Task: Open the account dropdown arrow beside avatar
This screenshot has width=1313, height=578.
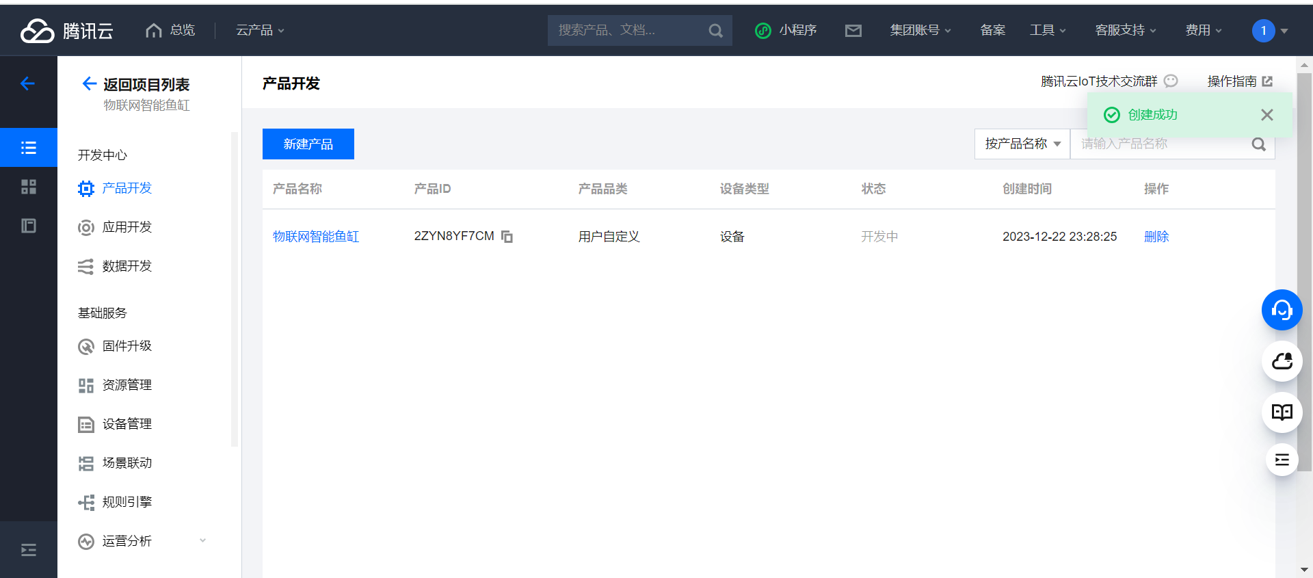Action: tap(1284, 31)
